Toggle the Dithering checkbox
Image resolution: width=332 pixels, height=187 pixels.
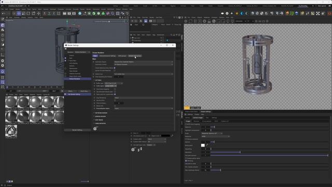pos(186,161)
